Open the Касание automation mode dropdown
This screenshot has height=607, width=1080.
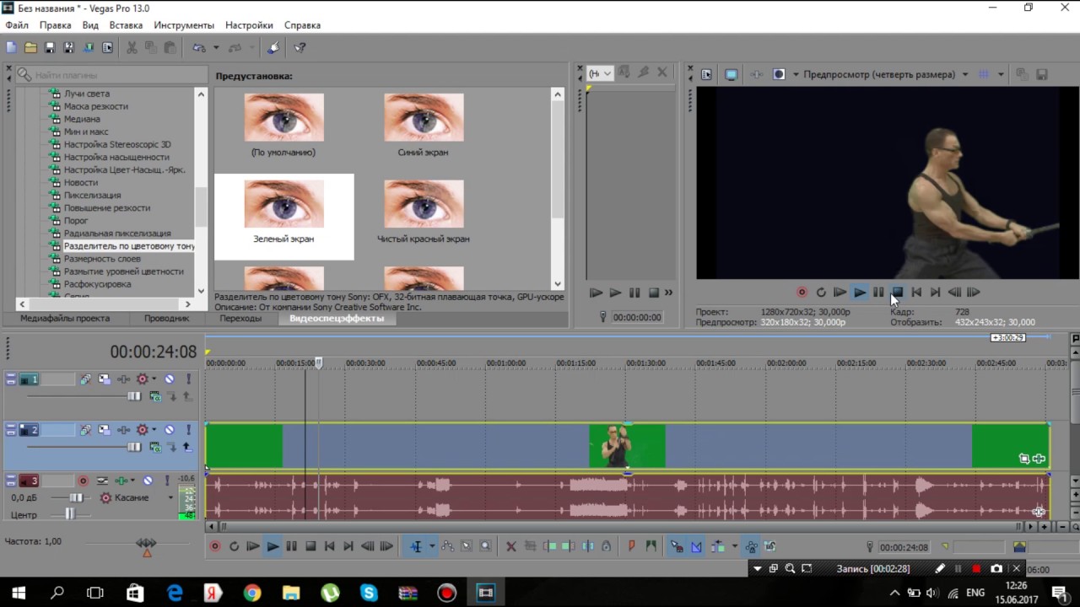[x=170, y=498]
